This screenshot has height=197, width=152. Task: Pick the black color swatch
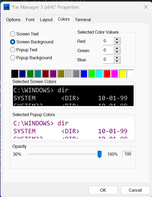[x=15, y=74]
